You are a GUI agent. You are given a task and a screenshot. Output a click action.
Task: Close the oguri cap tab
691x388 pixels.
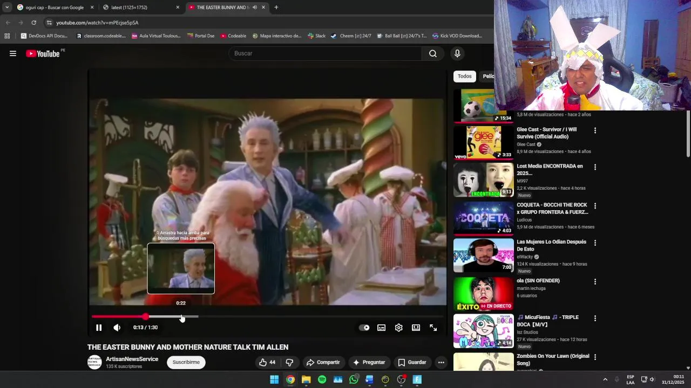point(92,8)
